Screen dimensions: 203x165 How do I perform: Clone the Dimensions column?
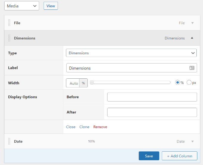coord(84,127)
